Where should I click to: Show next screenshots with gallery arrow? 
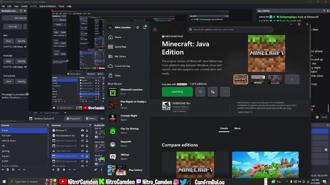292,80
